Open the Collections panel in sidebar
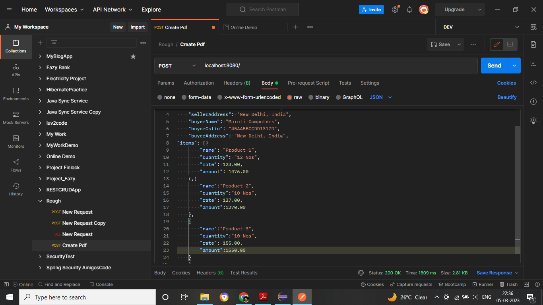This screenshot has height=305, width=543. [x=16, y=46]
